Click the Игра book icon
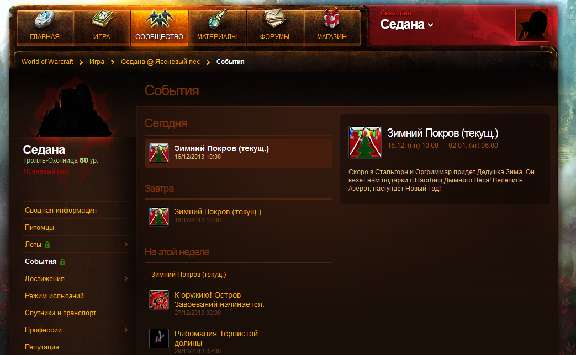Viewport: 576px width, 355px height. click(102, 19)
